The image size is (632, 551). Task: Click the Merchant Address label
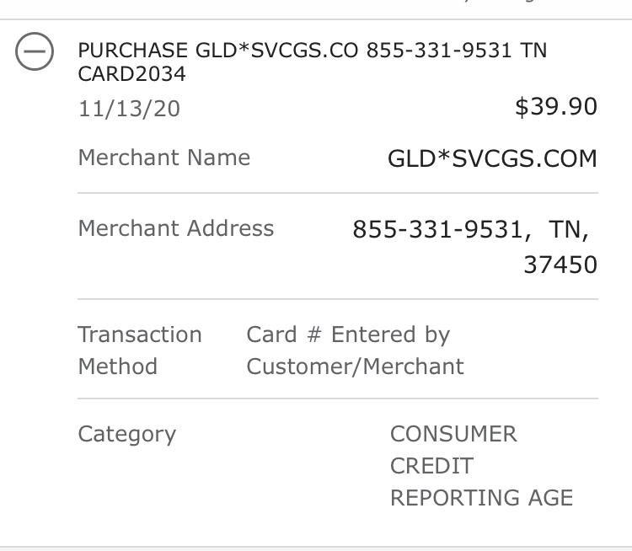click(x=176, y=228)
